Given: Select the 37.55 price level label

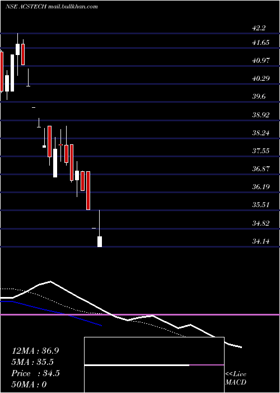Looking at the screenshot, I should 261,150.
